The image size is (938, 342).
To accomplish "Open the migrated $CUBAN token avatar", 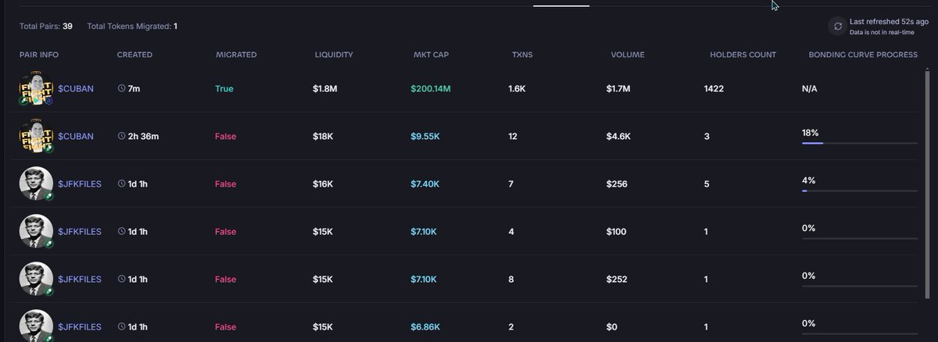I will [x=35, y=89].
